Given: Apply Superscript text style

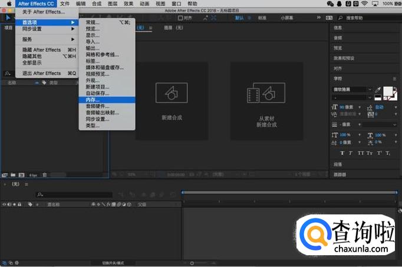Looking at the screenshot, I should pyautogui.click(x=379, y=153).
